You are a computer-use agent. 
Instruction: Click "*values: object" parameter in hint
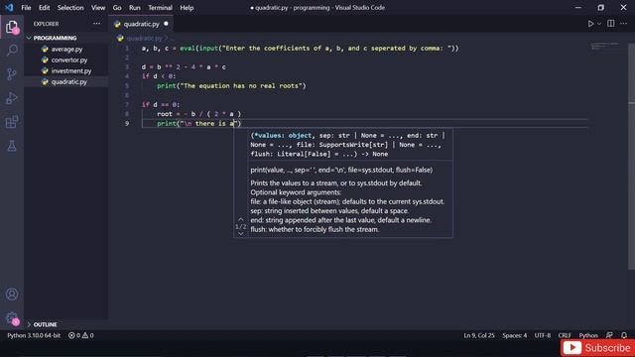[x=283, y=136]
